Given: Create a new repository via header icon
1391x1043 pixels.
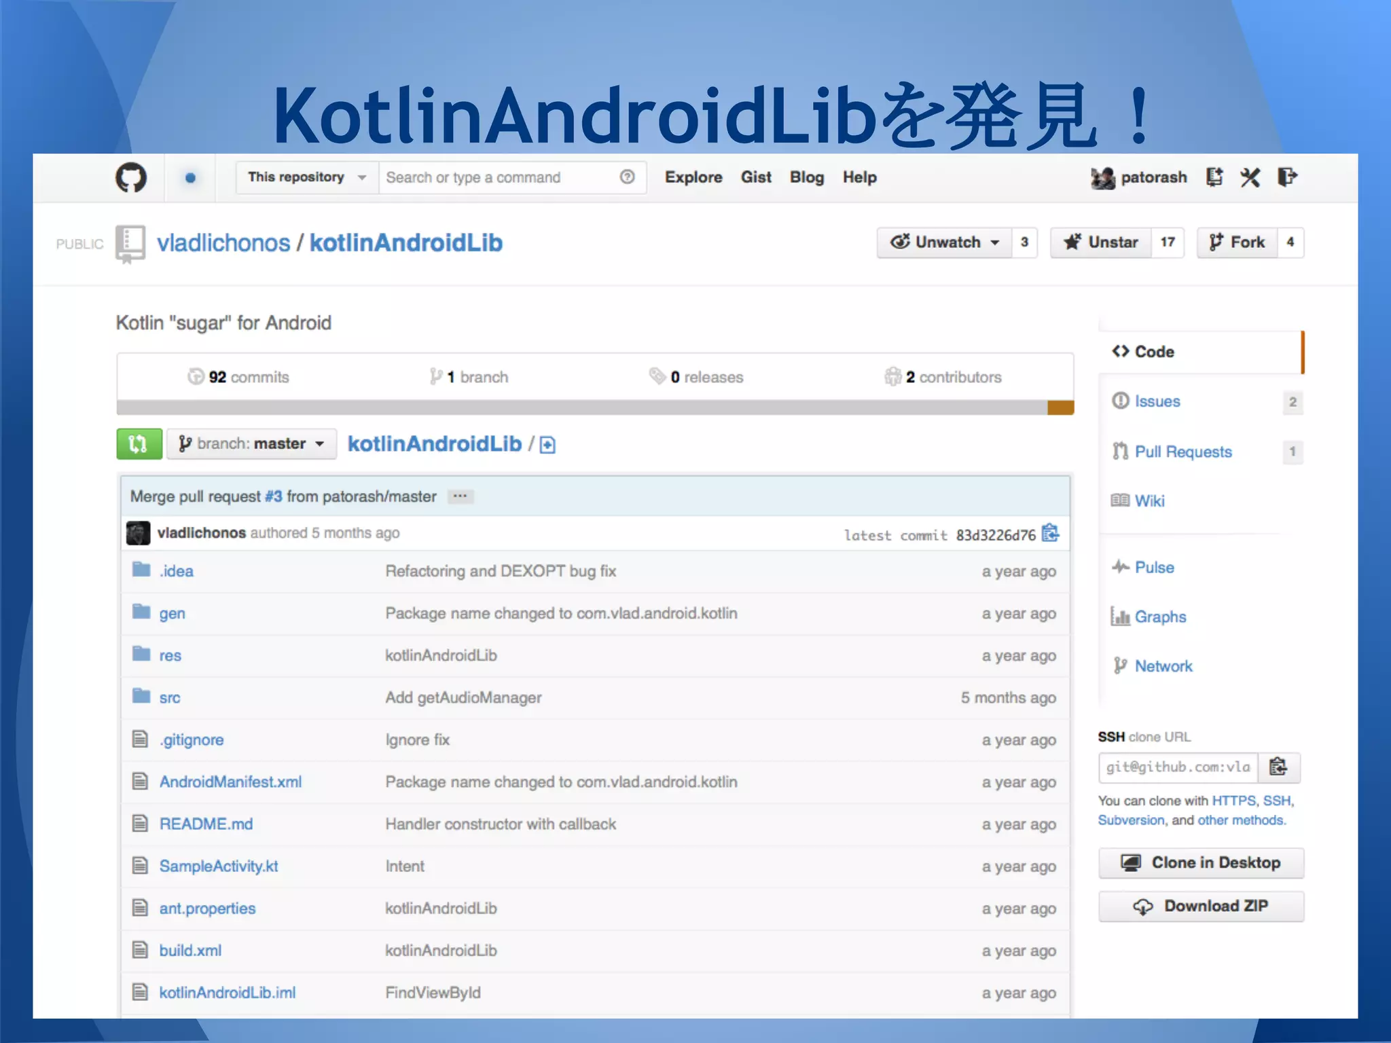Looking at the screenshot, I should [1214, 177].
